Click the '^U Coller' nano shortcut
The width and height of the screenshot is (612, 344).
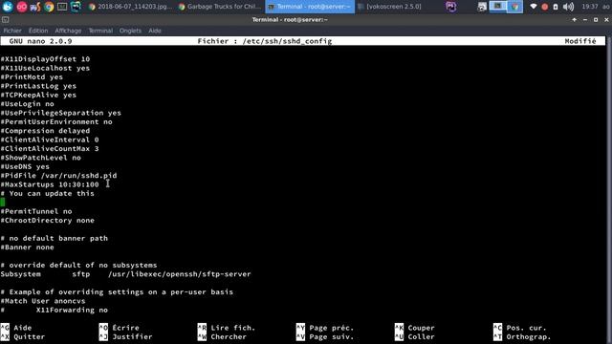pyautogui.click(x=414, y=336)
